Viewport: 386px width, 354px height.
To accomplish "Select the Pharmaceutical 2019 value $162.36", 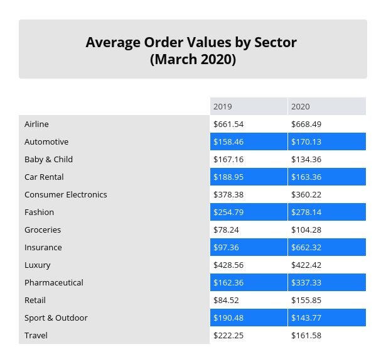I will pyautogui.click(x=228, y=283).
